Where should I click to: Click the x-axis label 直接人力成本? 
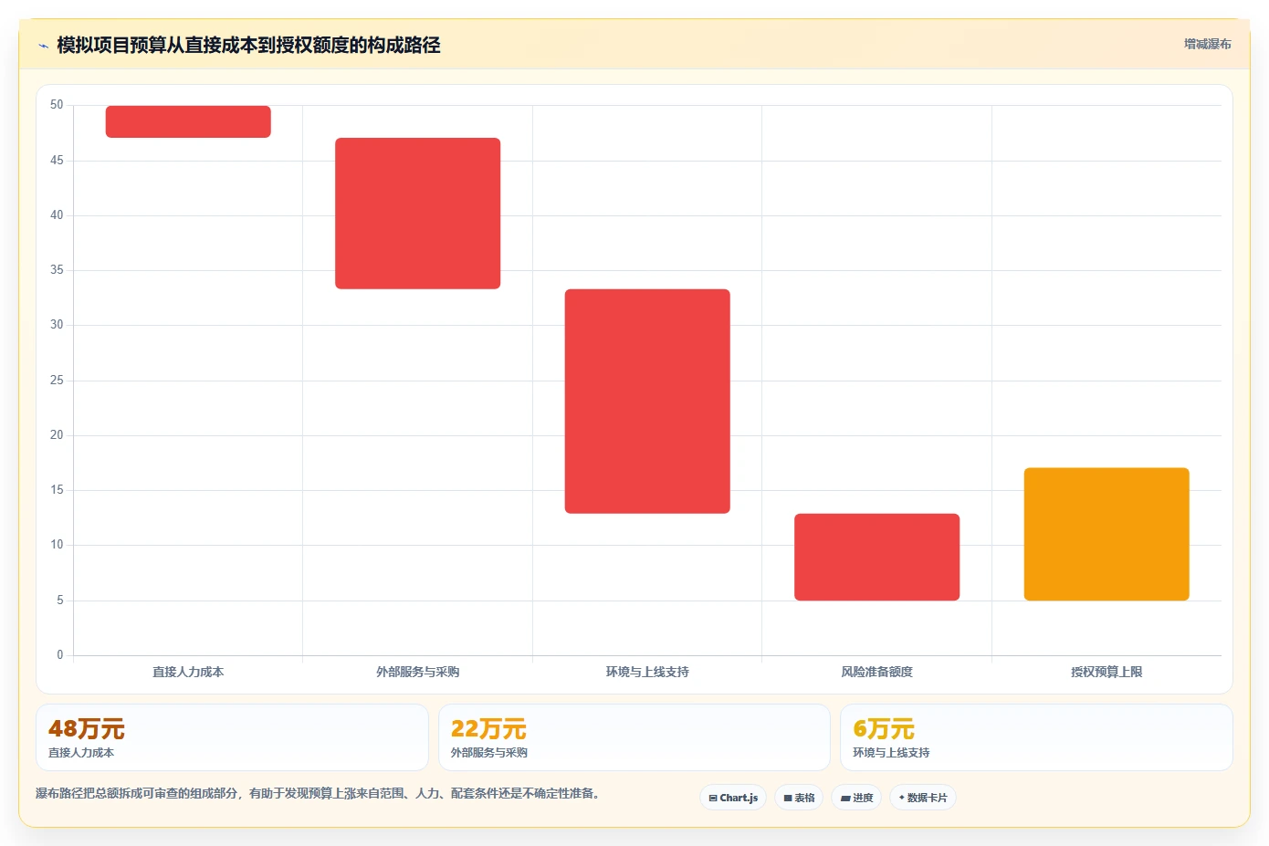point(188,672)
